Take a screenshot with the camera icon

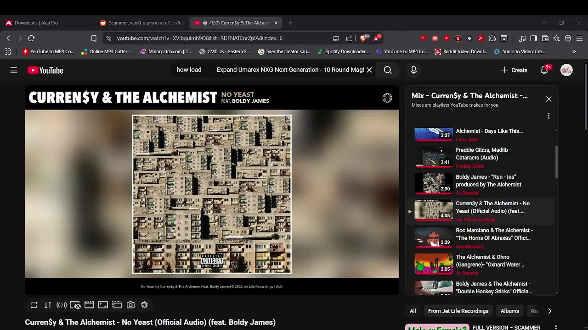click(x=130, y=305)
